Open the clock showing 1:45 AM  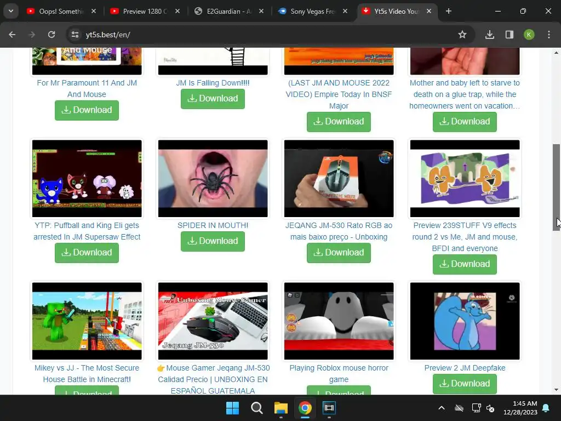520,408
